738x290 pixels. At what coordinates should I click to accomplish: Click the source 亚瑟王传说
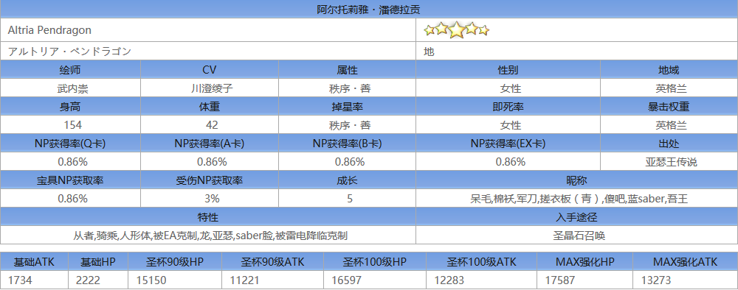pos(671,163)
